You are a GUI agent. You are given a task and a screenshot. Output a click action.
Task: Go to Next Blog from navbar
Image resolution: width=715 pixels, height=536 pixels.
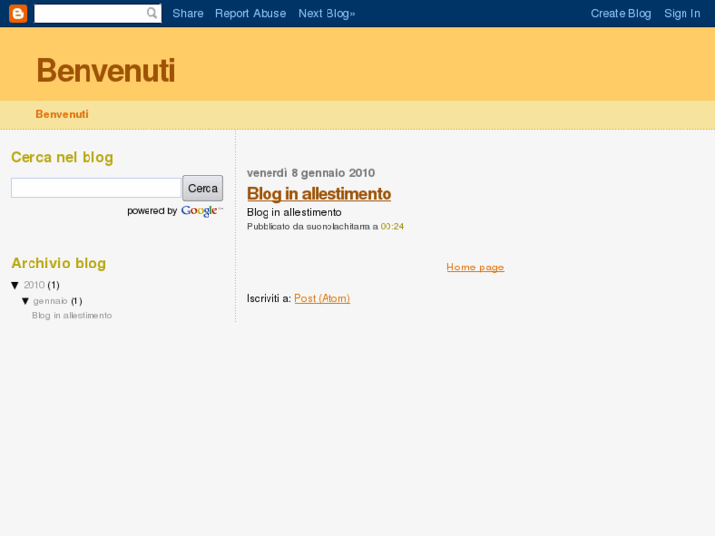tap(327, 13)
